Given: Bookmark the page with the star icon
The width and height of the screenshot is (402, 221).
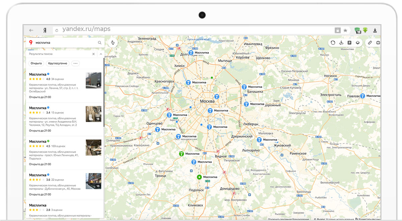Looking at the screenshot, I should click(x=345, y=30).
